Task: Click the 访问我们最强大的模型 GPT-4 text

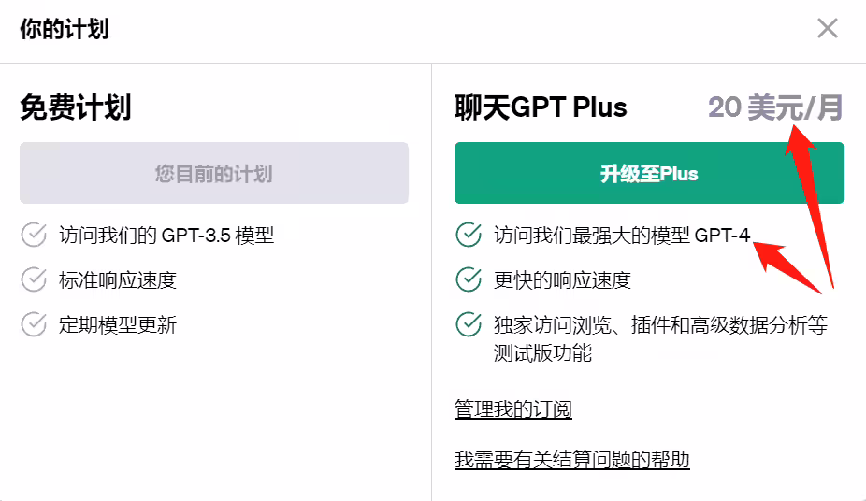Action: pyautogui.click(x=622, y=236)
